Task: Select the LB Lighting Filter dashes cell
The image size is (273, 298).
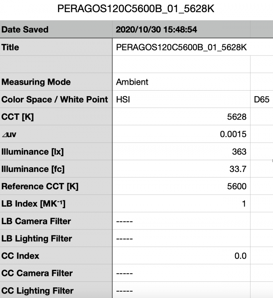Action: coord(181,238)
